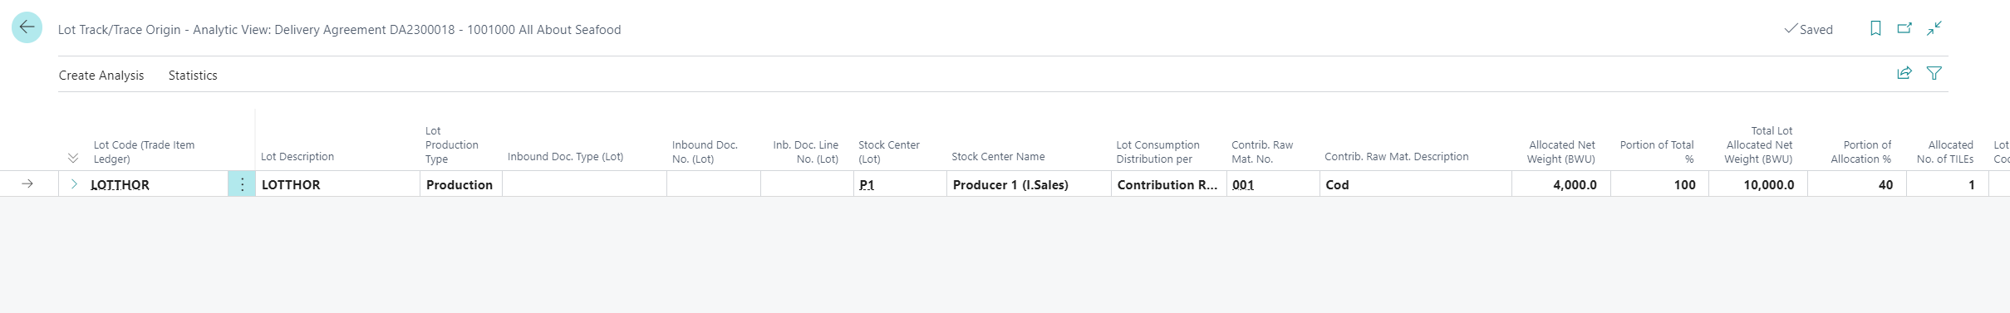Open page in new window icon
The height and width of the screenshot is (313, 2010).
point(1904,29)
